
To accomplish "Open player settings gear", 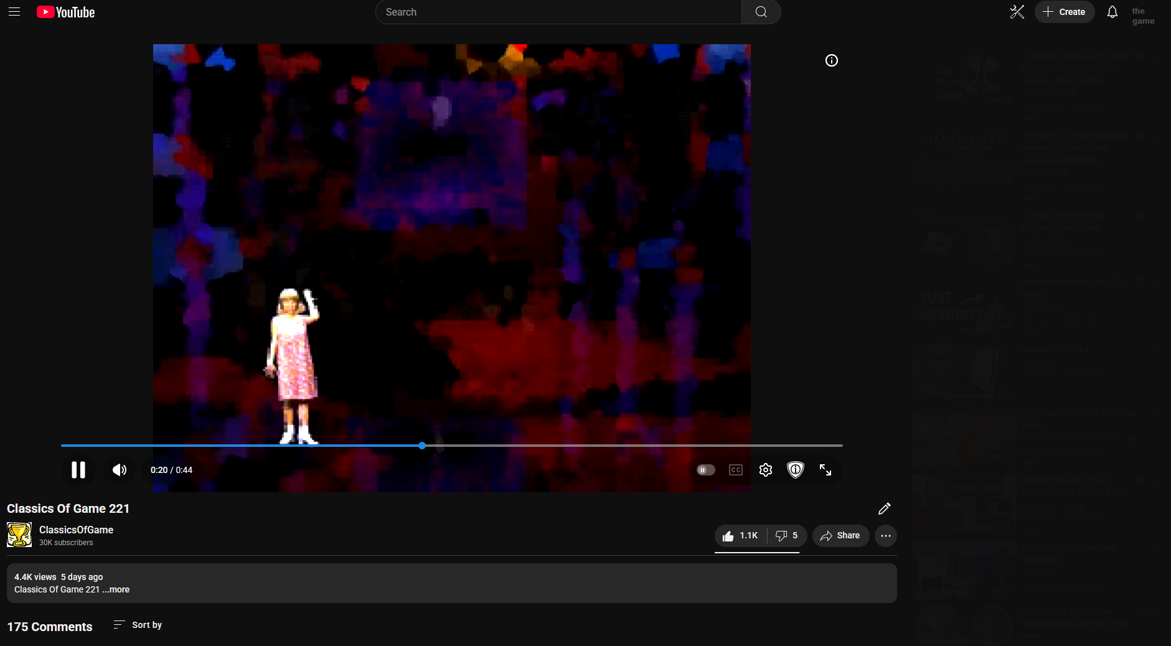I will pos(765,470).
